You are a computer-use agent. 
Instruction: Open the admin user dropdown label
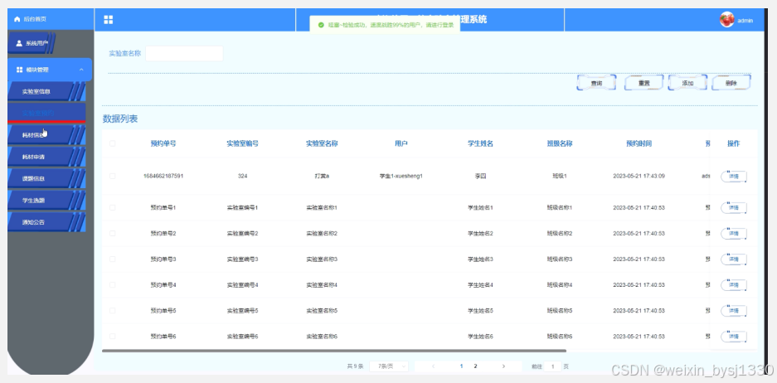(x=745, y=21)
